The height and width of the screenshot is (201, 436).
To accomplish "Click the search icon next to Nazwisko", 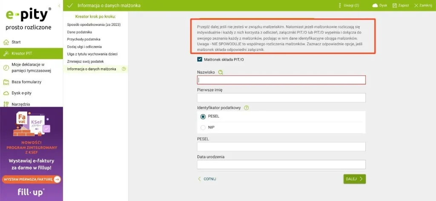I will (221, 73).
